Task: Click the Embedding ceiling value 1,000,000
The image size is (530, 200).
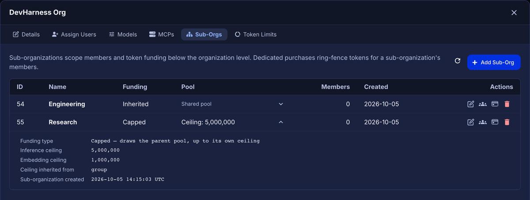Action: (x=105, y=160)
